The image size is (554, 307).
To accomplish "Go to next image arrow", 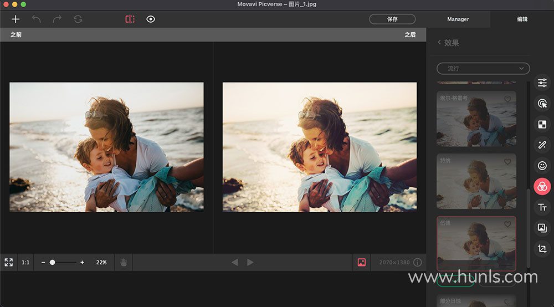I will 250,262.
